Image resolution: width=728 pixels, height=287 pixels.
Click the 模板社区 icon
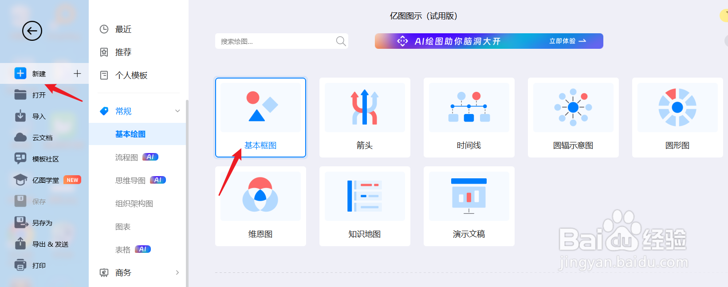pyautogui.click(x=20, y=158)
